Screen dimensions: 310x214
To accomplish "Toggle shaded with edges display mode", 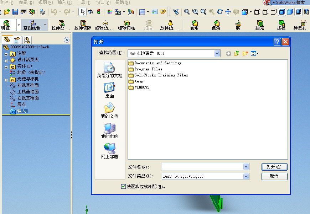I will point(282,12).
